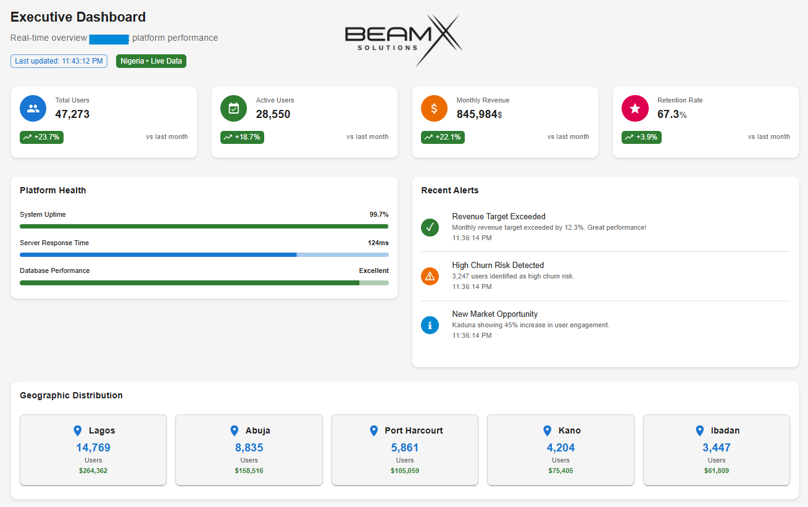Select the High Churn Risk Detected alert title
The width and height of the screenshot is (808, 507).
pyautogui.click(x=498, y=266)
